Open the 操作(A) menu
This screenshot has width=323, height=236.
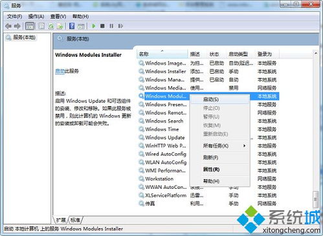click(36, 17)
